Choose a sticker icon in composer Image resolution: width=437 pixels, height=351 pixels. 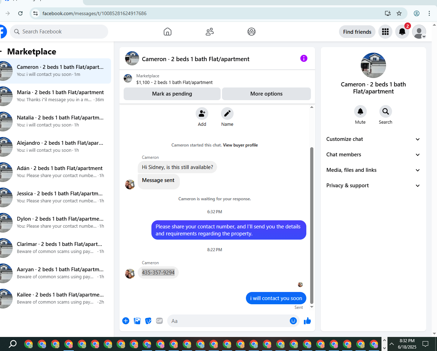(x=149, y=321)
